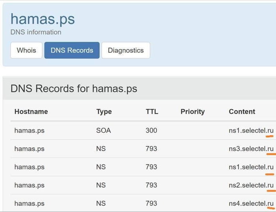Switch to the Diagnostics tab
Image resolution: width=276 pixels, height=212 pixels.
(x=126, y=50)
